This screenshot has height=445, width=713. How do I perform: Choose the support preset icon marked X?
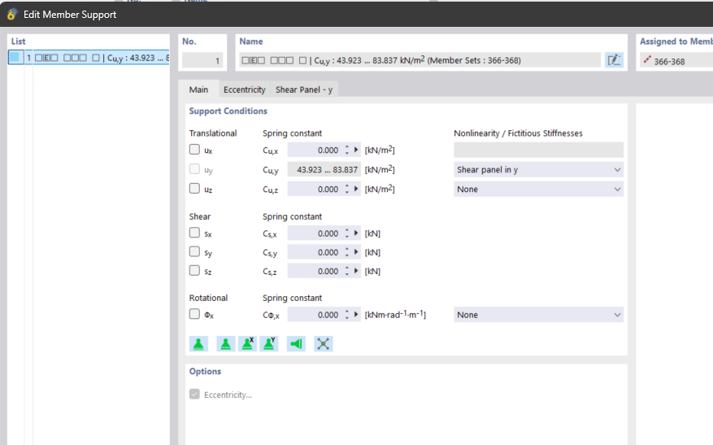pos(247,344)
